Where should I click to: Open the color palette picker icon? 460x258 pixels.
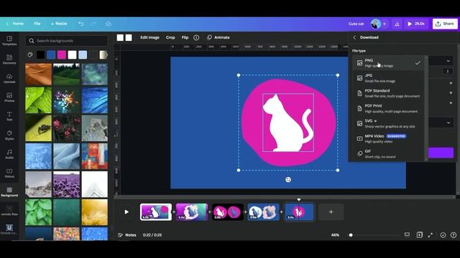coord(30,54)
